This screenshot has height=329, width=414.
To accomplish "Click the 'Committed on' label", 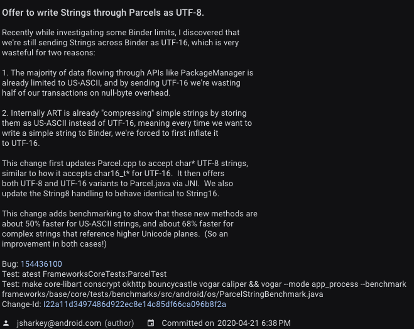I will [188, 323].
